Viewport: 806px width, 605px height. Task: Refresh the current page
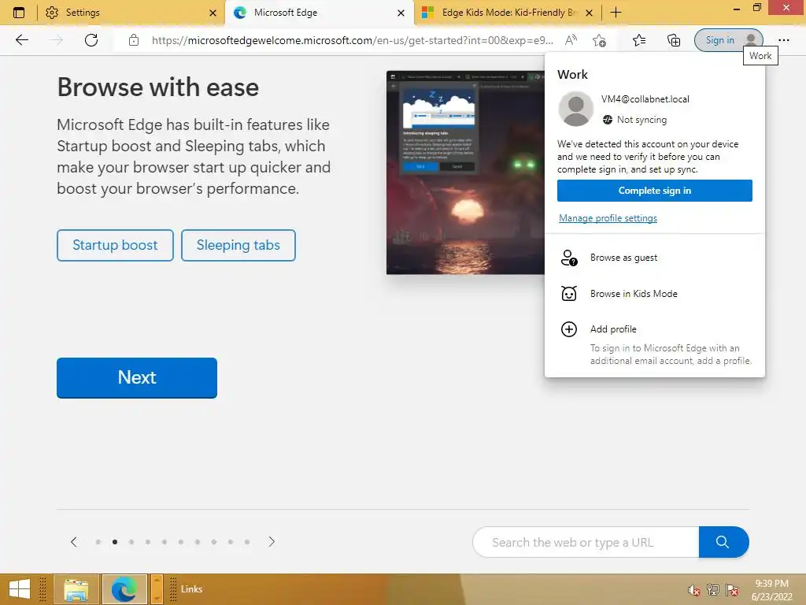tap(91, 40)
